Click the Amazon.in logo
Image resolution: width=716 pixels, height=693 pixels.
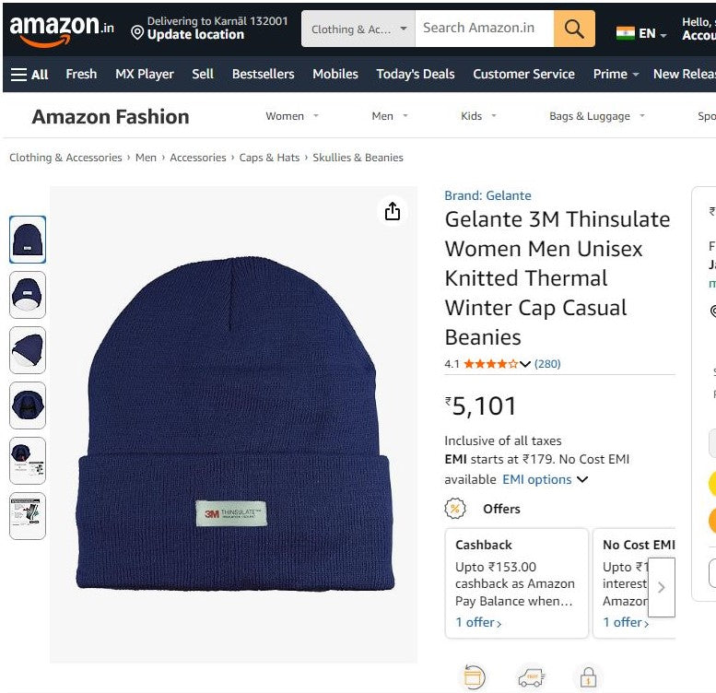(x=62, y=29)
